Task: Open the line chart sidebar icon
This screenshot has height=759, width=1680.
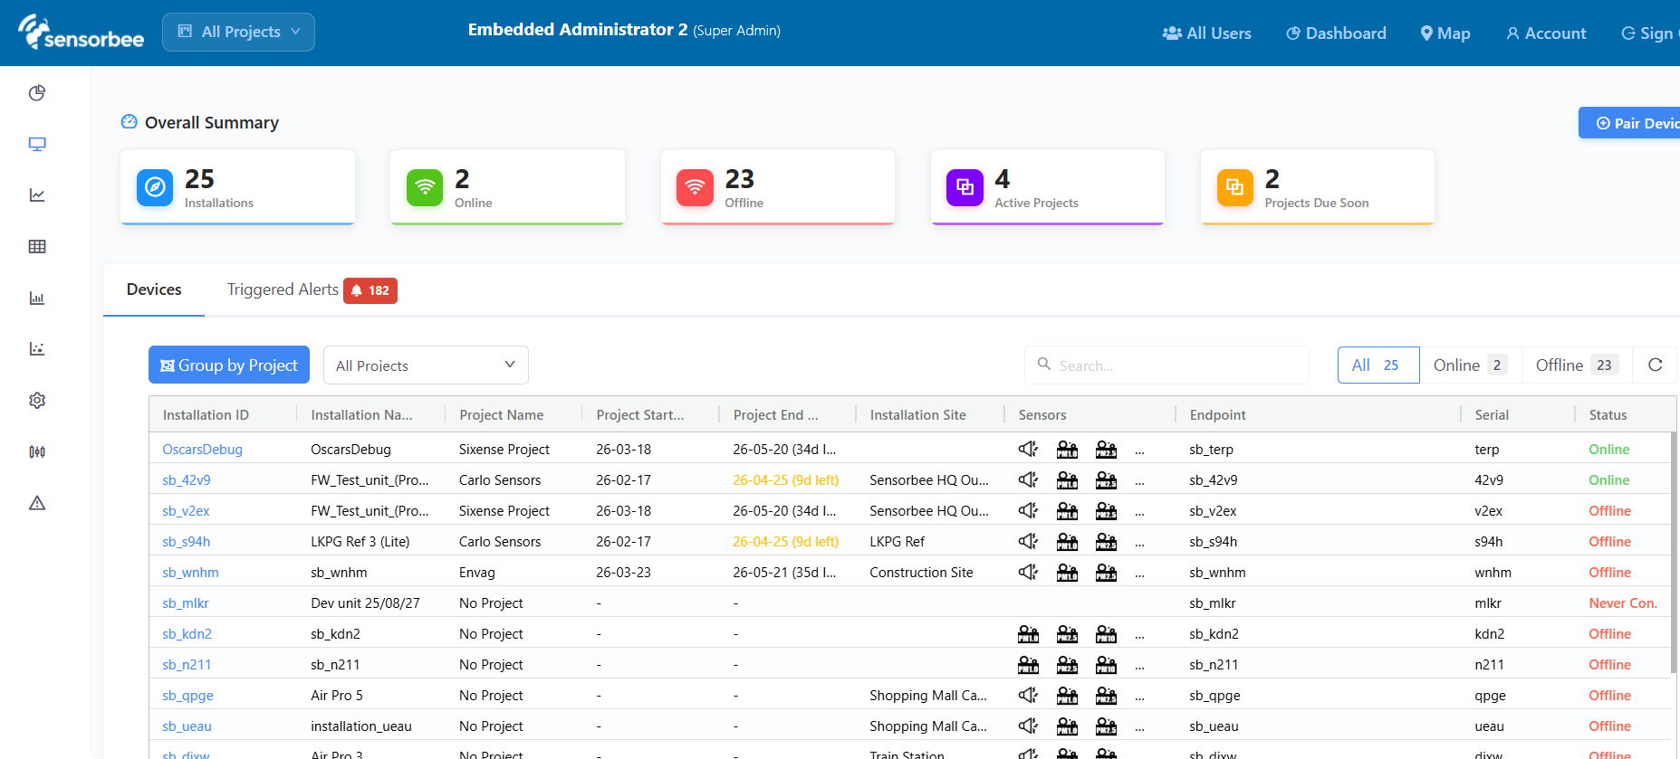Action: 37,195
